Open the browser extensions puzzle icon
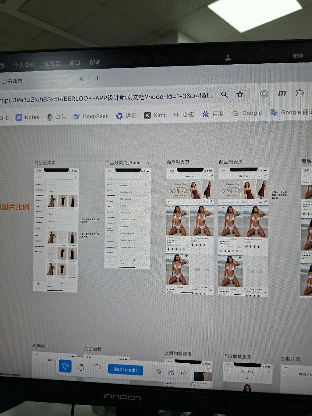This screenshot has width=312, height=416. tap(300, 93)
